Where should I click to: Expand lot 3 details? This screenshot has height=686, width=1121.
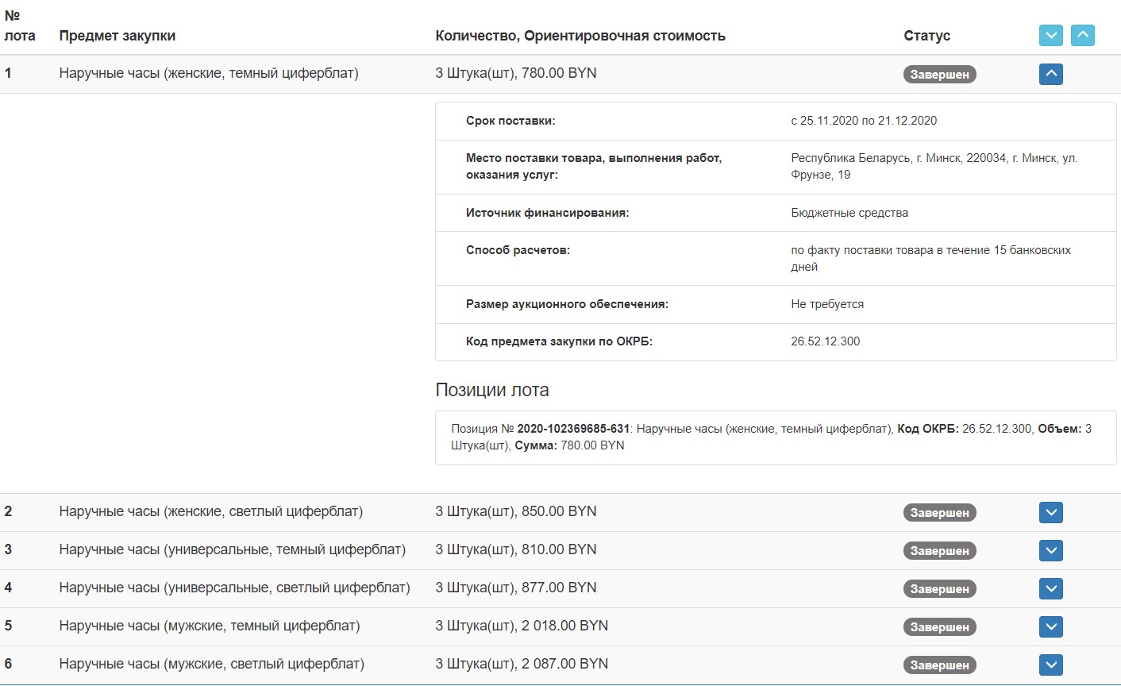pos(1050,550)
